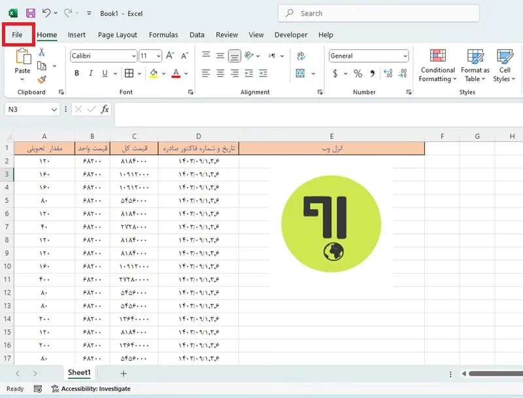523x398 pixels.
Task: Open the File tab
Action: click(x=17, y=35)
